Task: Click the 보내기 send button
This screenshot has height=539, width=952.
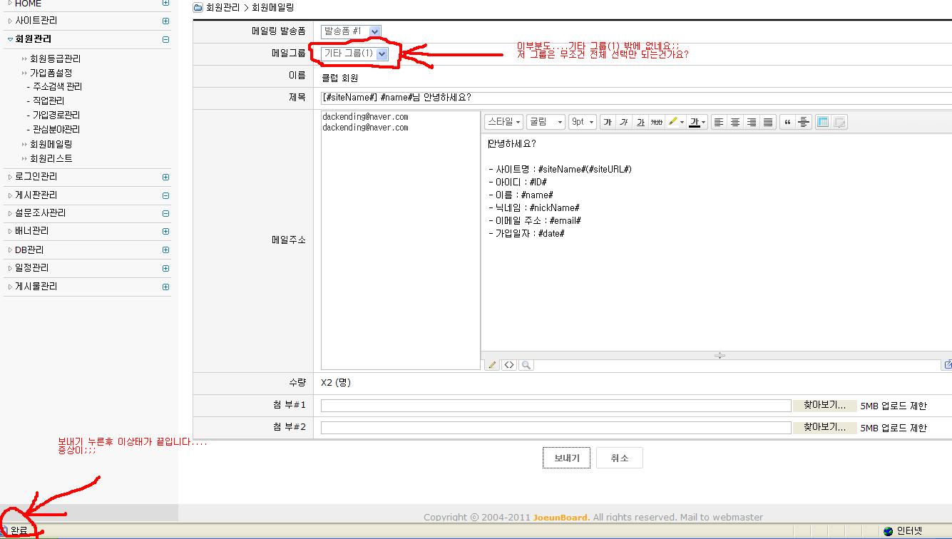Action: [566, 458]
